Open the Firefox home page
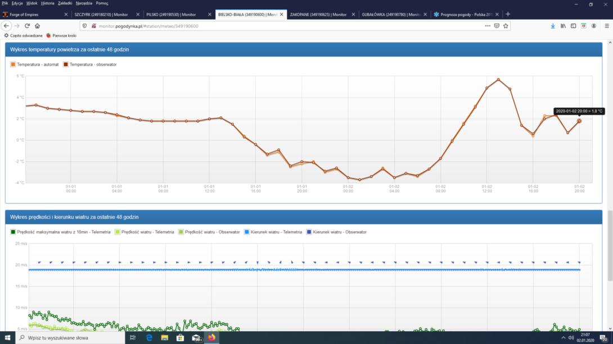Image resolution: width=613 pixels, height=344 pixels. pos(37,26)
